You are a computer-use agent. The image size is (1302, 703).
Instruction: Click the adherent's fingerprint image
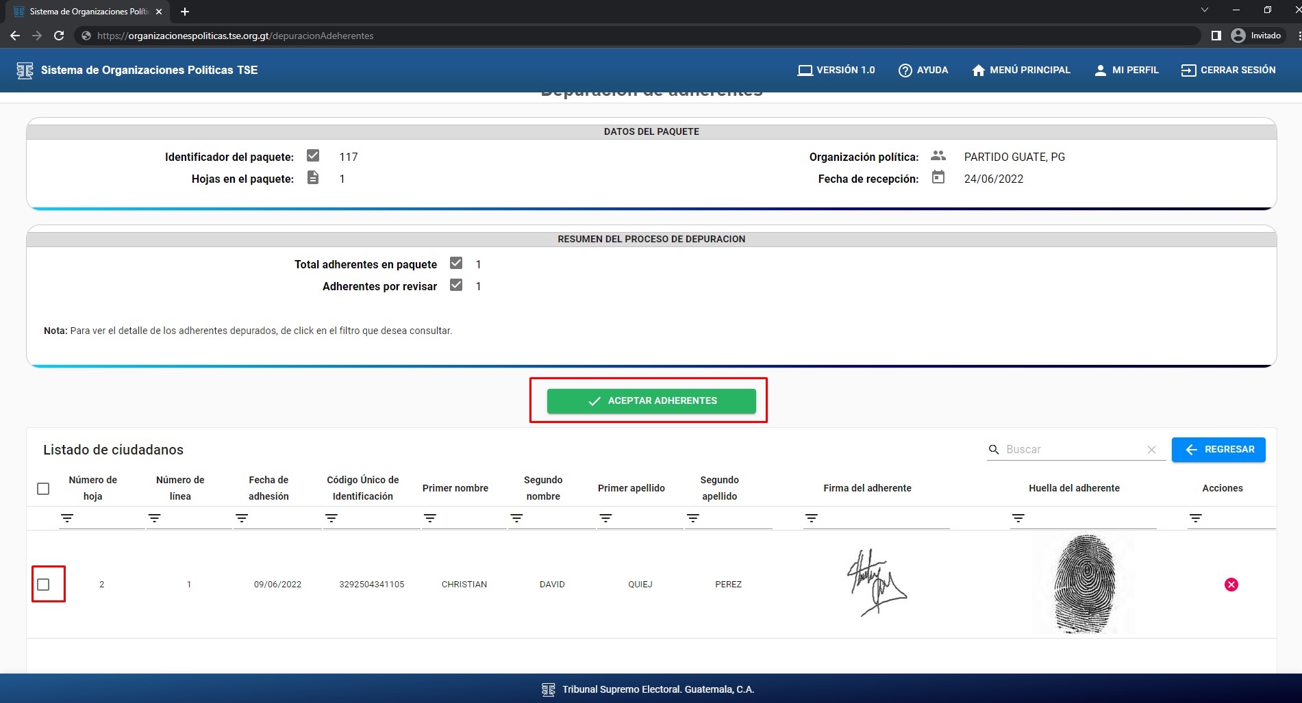[x=1086, y=584]
